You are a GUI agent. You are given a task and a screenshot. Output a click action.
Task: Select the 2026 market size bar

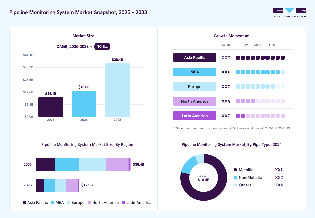(x=84, y=104)
